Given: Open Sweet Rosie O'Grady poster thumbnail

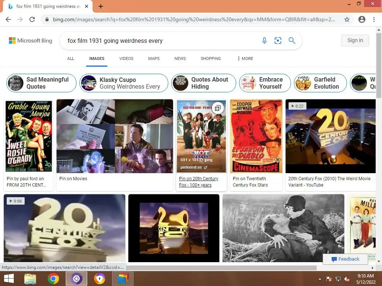Looking at the screenshot, I should pyautogui.click(x=29, y=136).
